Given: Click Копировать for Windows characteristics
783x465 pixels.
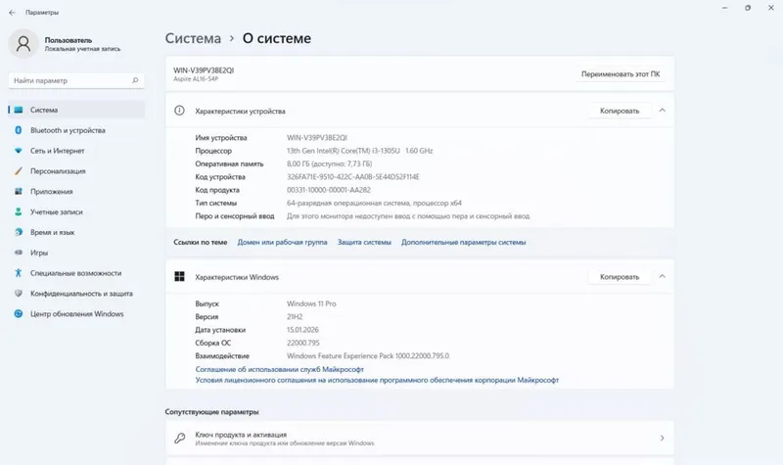Looking at the screenshot, I should point(620,277).
